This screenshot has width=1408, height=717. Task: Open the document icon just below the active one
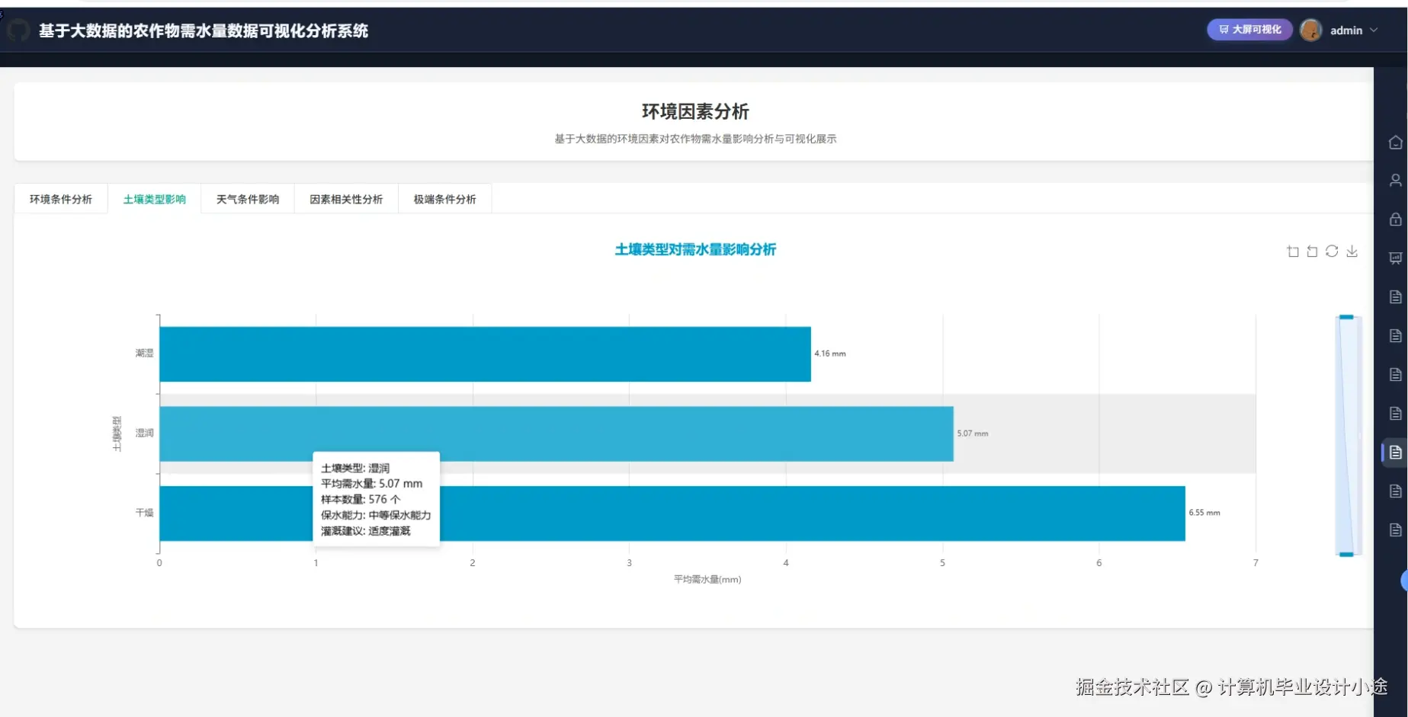[1395, 491]
